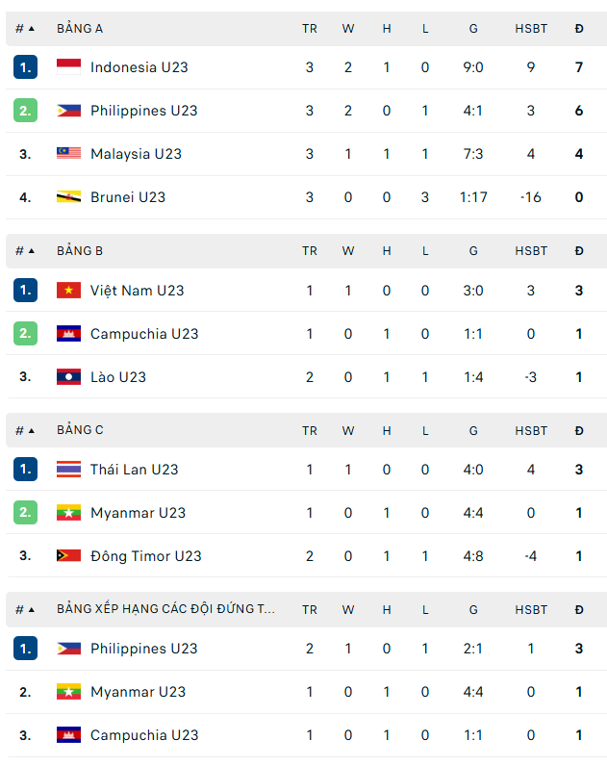
Task: Click the Malaysia flag icon
Action: point(68,154)
